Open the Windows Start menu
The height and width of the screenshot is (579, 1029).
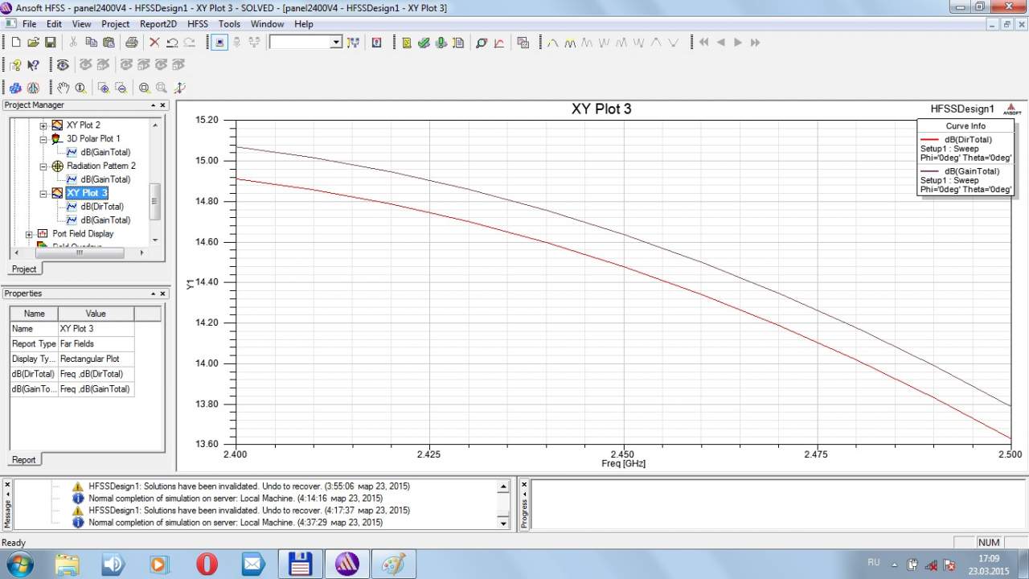(x=18, y=563)
